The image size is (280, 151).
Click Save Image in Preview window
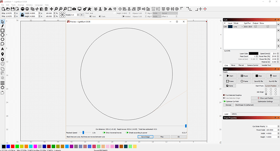(145, 137)
